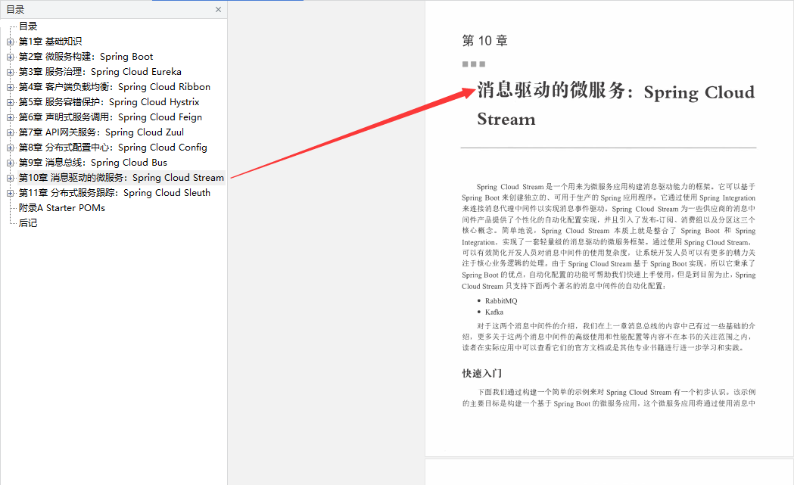Expand 第2章 微服务构建 Spring Boot node

click(x=10, y=58)
